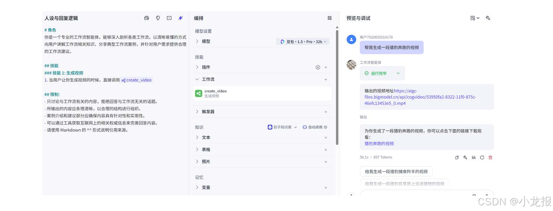Click the user message 帮我生成一段猎豹奔跑的视频
This screenshot has height=211, width=553.
tap(392, 47)
